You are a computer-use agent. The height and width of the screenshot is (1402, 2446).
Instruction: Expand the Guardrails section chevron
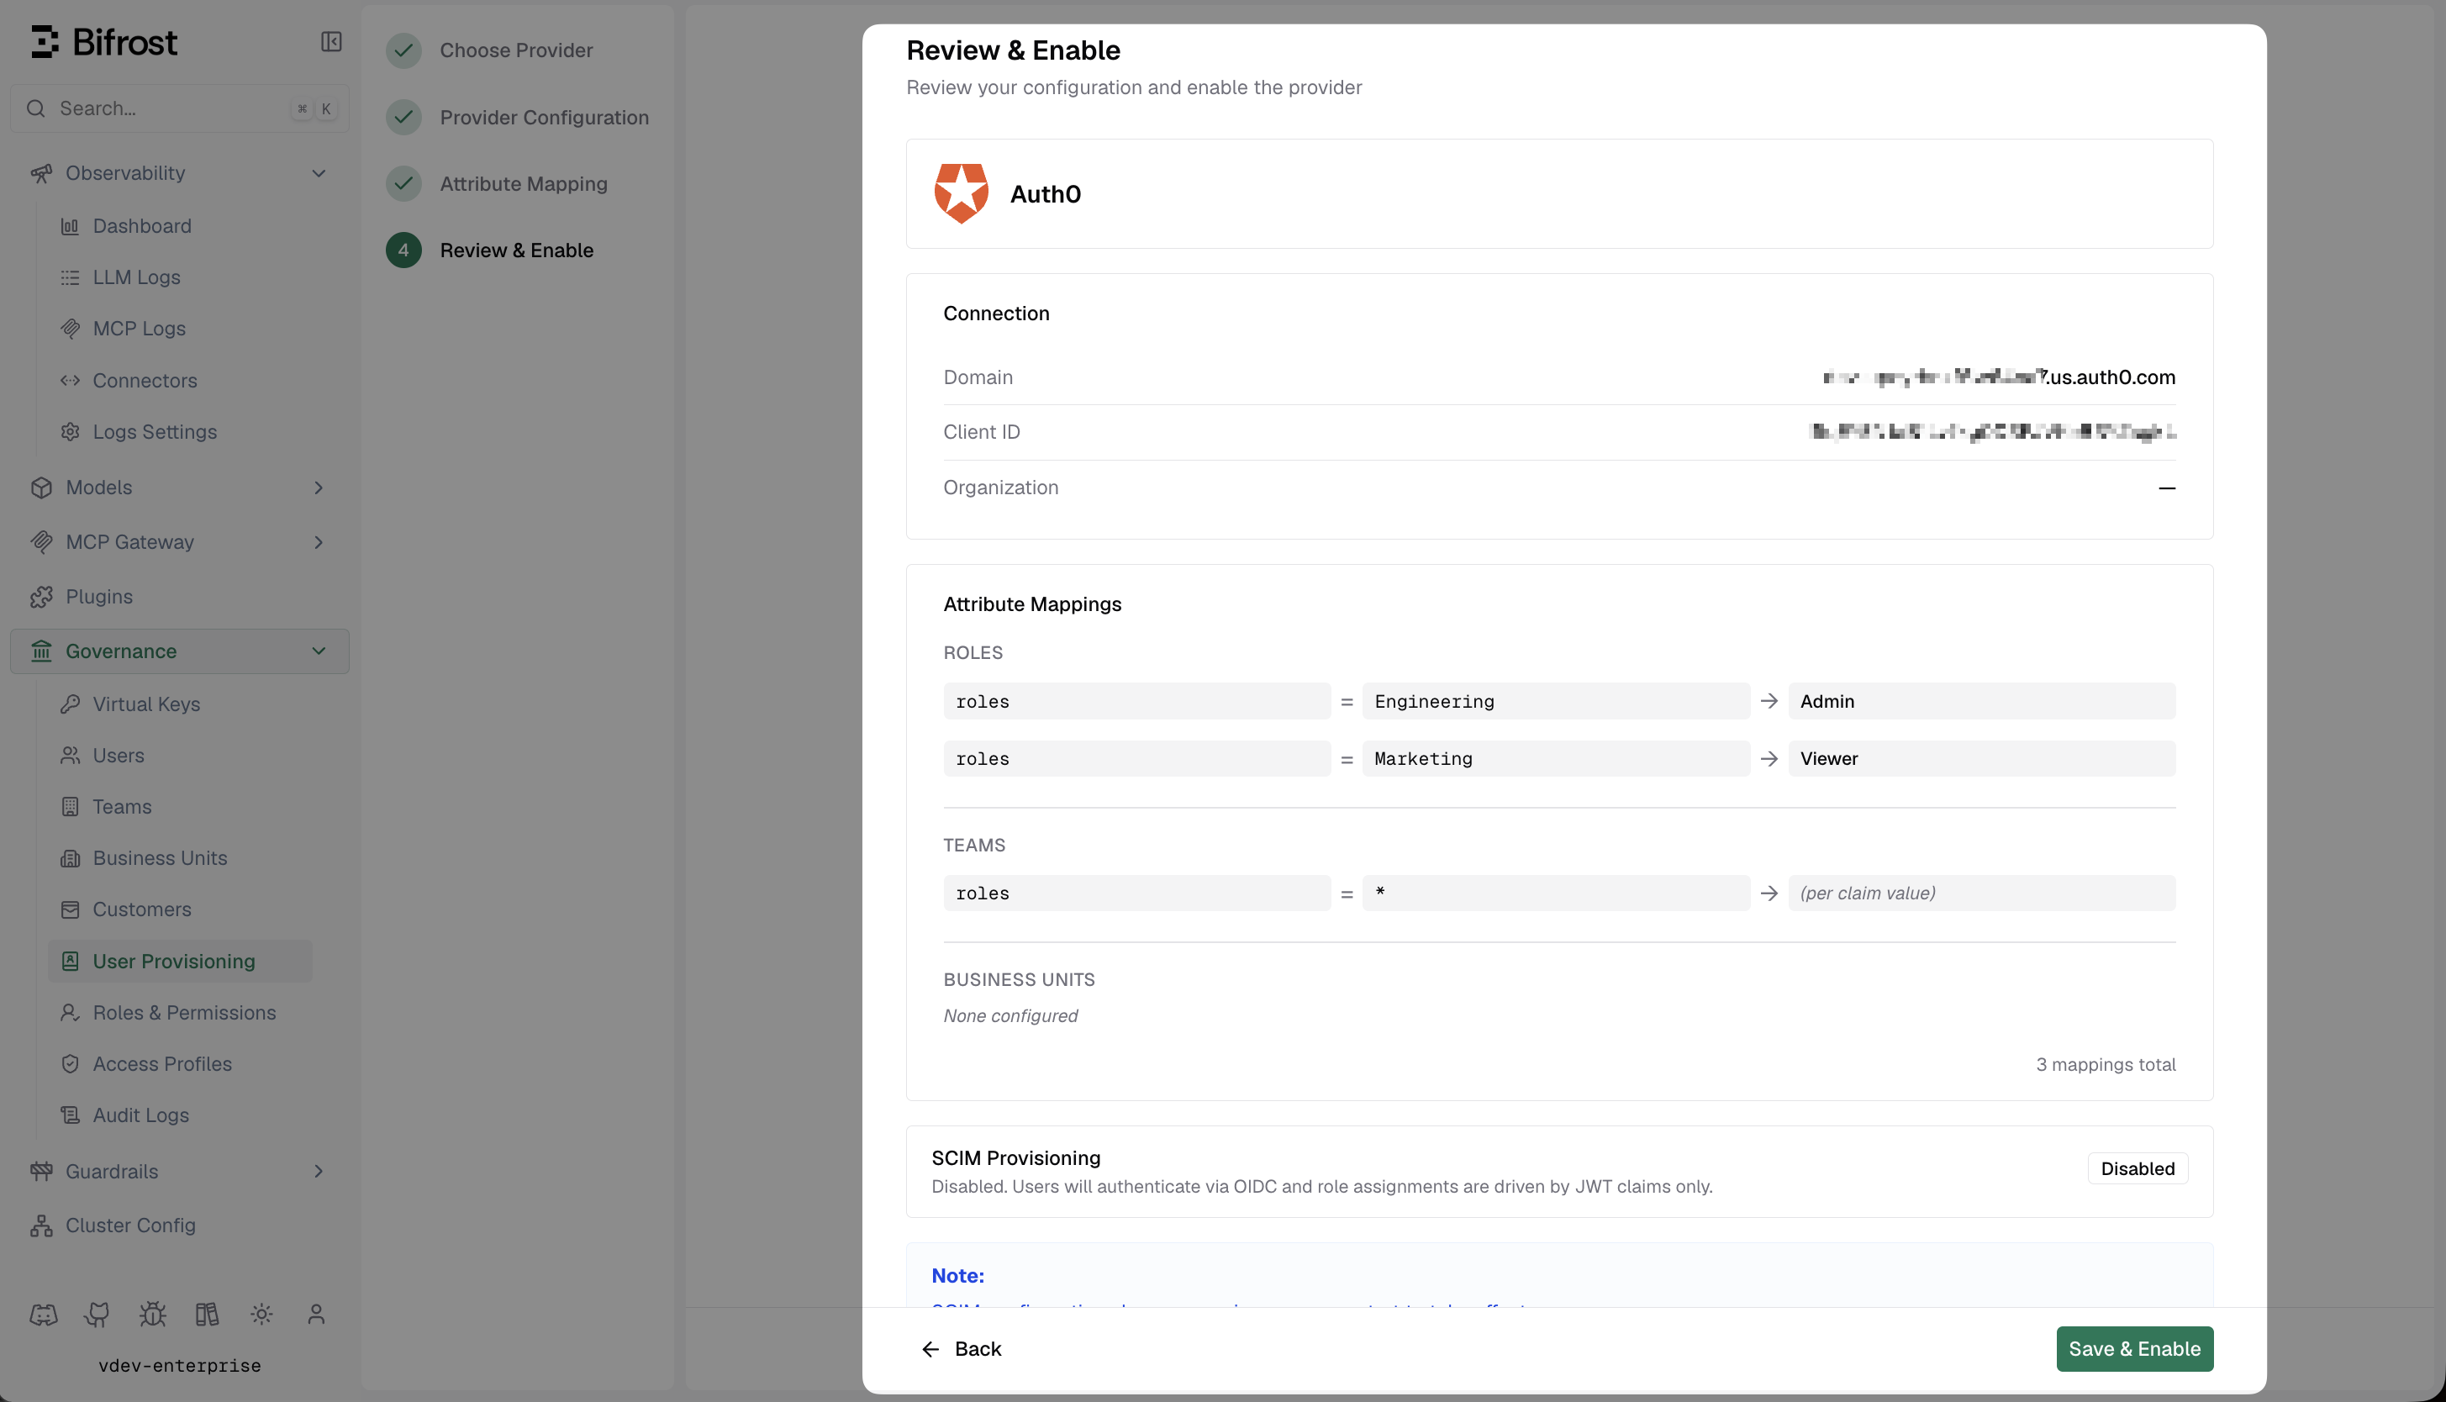tap(319, 1171)
